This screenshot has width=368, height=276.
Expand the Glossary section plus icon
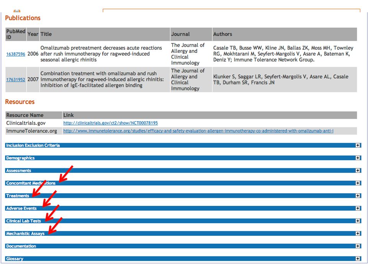(358, 259)
